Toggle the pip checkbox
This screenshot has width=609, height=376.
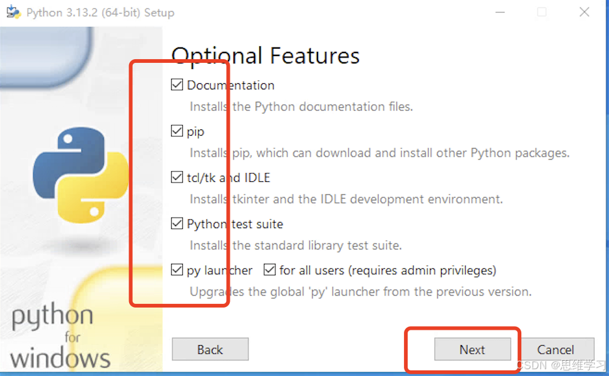tap(177, 131)
